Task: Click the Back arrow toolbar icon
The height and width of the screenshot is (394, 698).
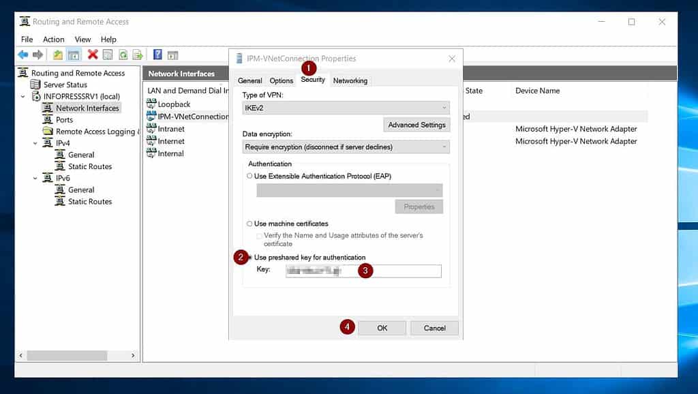Action: pyautogui.click(x=22, y=55)
